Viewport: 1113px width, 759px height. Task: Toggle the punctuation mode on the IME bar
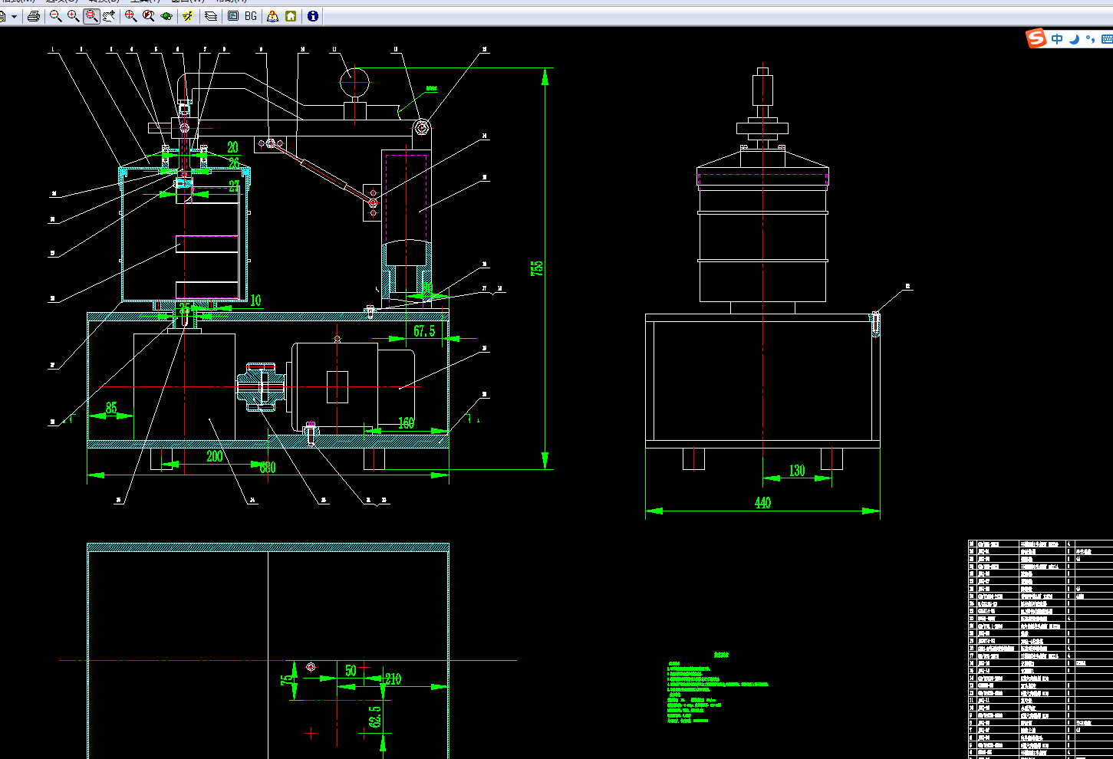(1090, 39)
